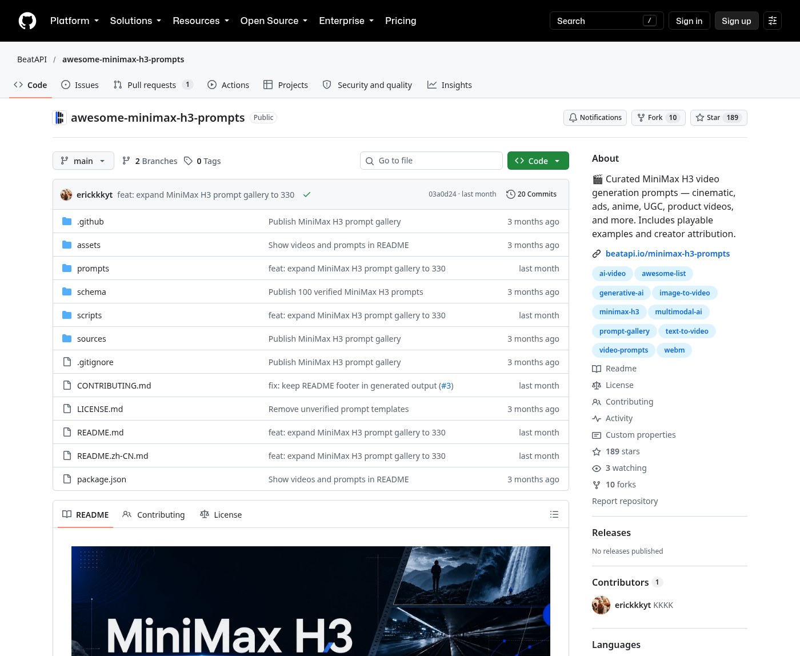Click the Sign up button

coord(737,21)
